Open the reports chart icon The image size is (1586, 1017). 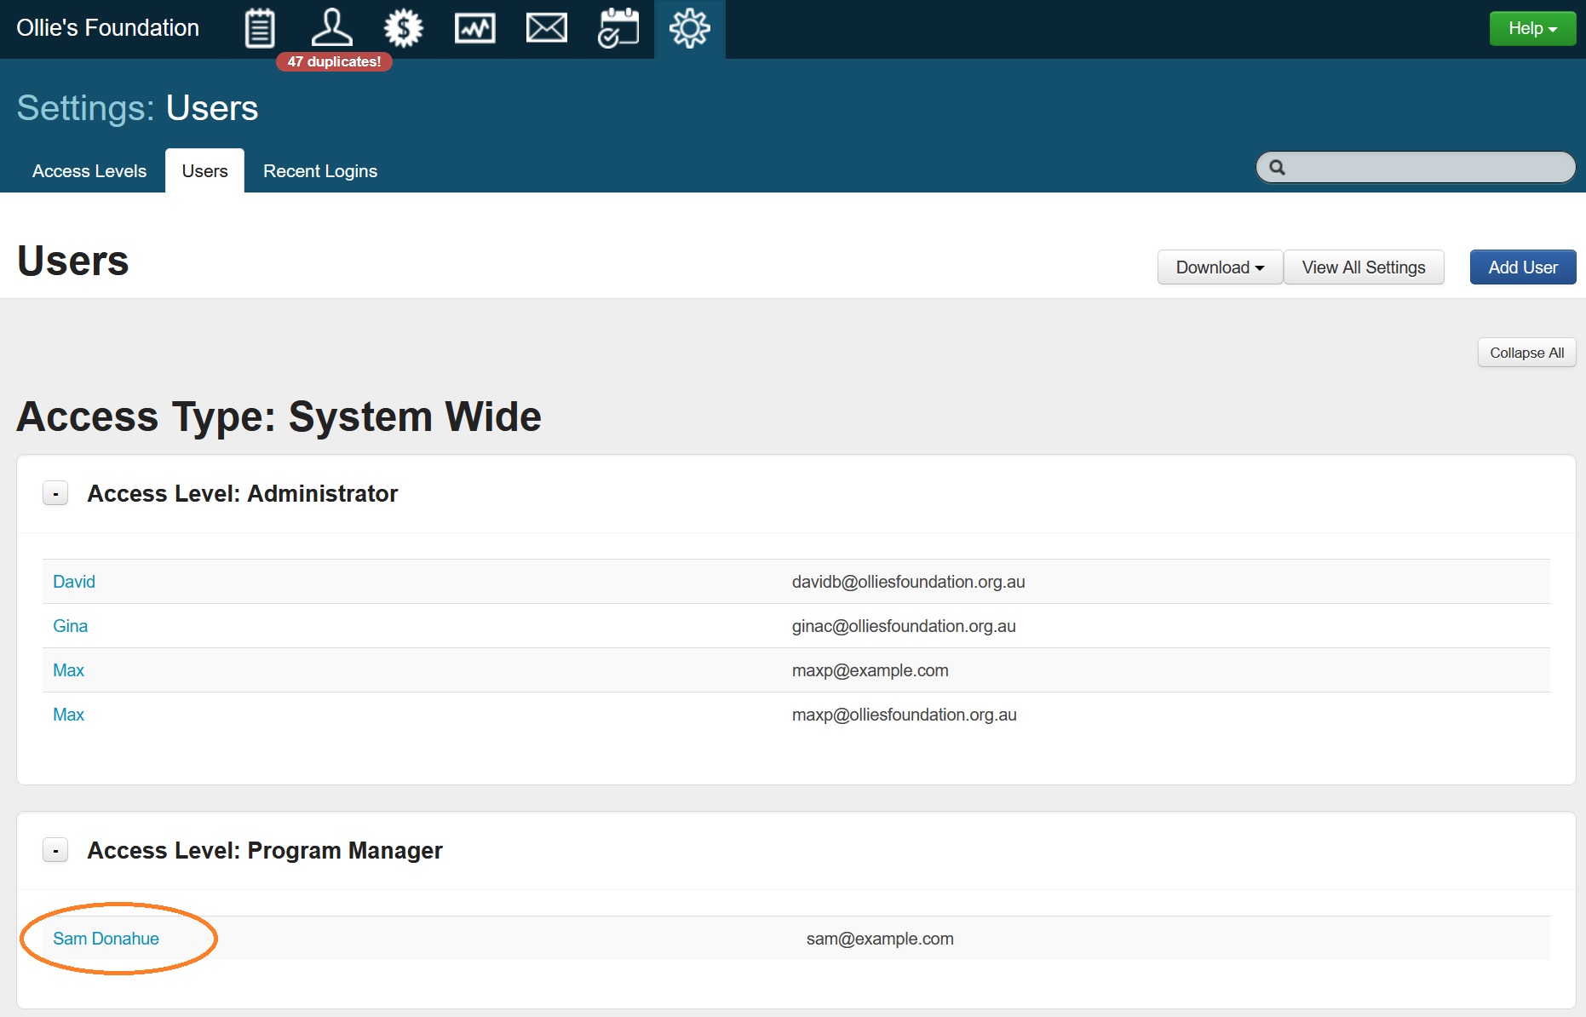pyautogui.click(x=474, y=29)
